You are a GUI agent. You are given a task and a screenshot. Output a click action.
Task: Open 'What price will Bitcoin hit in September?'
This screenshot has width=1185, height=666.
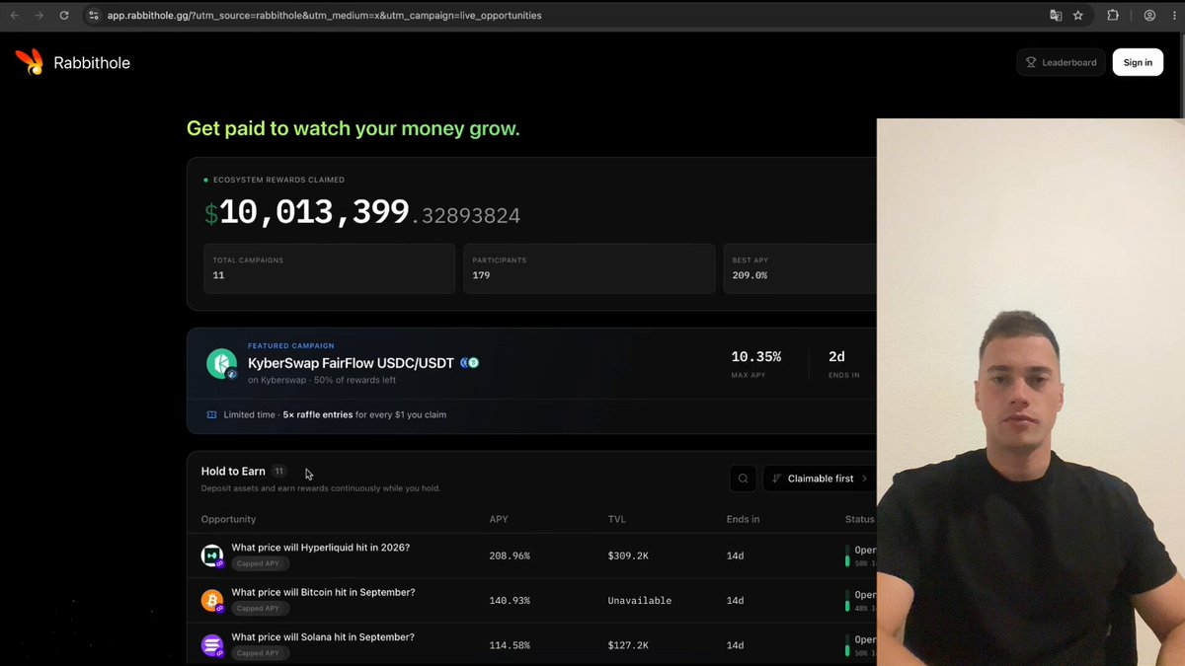(x=323, y=592)
